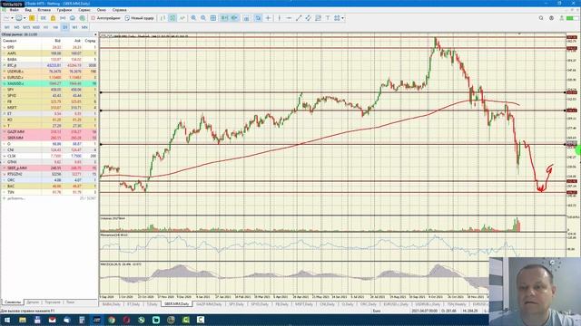The width and height of the screenshot is (581, 326).
Task: Toggle chart auto-scroll icon
Action: point(224,18)
